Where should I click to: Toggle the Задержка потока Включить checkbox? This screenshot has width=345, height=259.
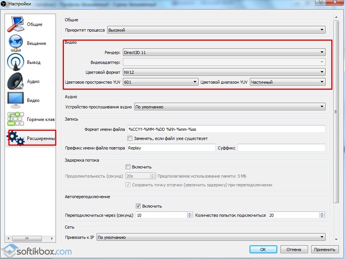128,167
